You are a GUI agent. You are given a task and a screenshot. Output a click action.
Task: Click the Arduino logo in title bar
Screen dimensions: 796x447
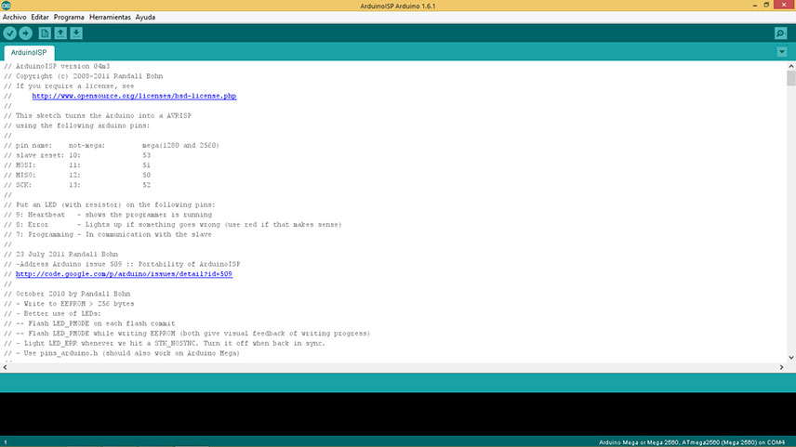7,6
